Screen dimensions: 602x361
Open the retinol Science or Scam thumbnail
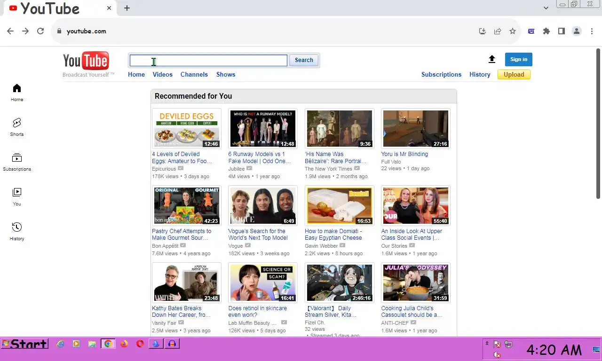pyautogui.click(x=263, y=283)
